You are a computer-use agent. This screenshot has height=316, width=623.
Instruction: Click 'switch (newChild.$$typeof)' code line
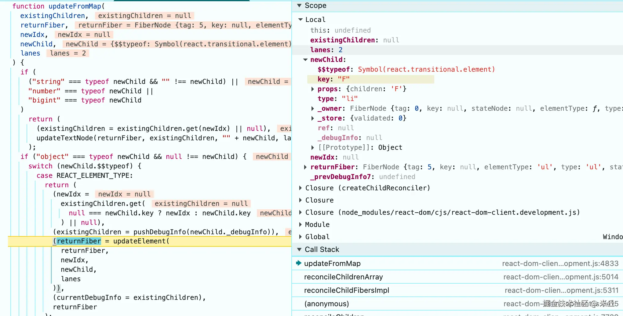coord(85,166)
